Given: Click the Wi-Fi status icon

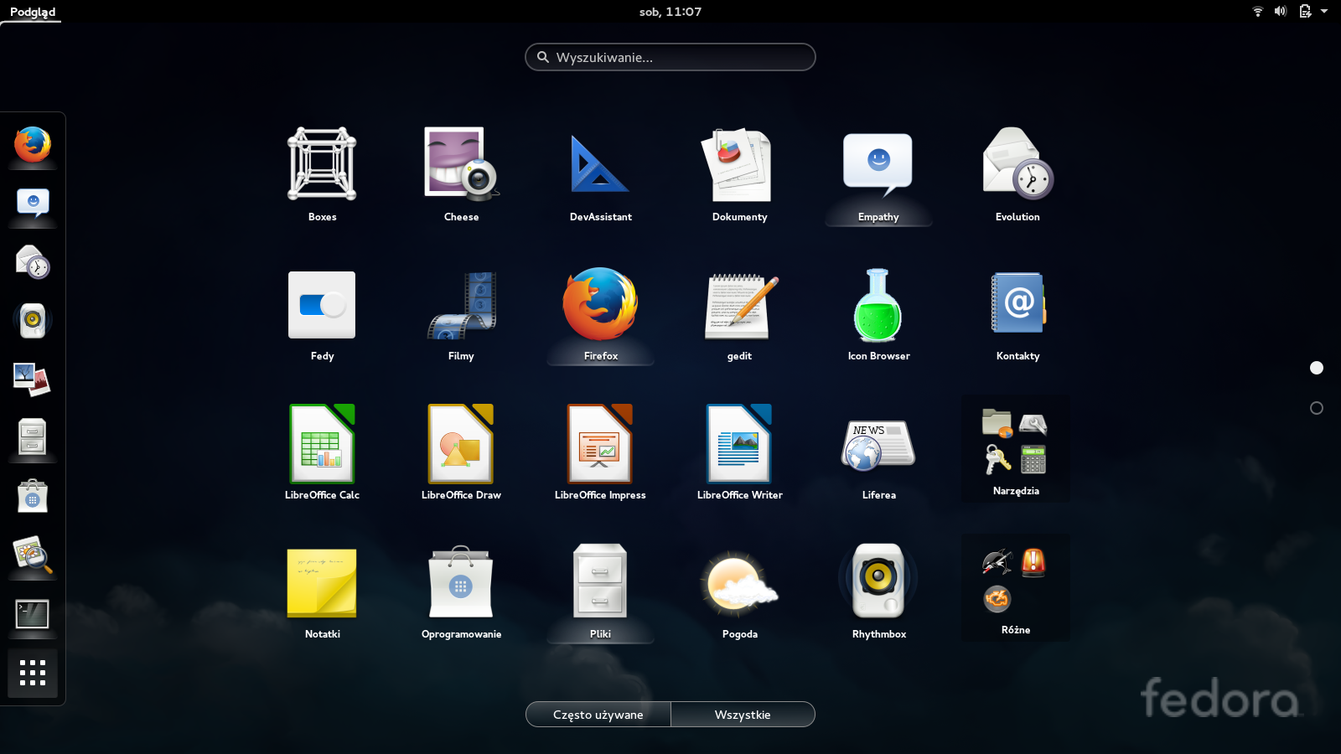Looking at the screenshot, I should point(1257,11).
